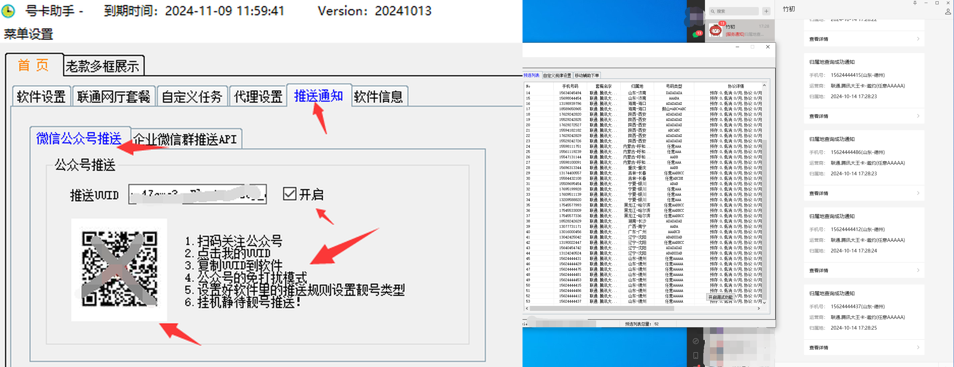Image resolution: width=954 pixels, height=367 pixels.
Task: Click the table horizontal scroll right arrow
Action: (759, 308)
